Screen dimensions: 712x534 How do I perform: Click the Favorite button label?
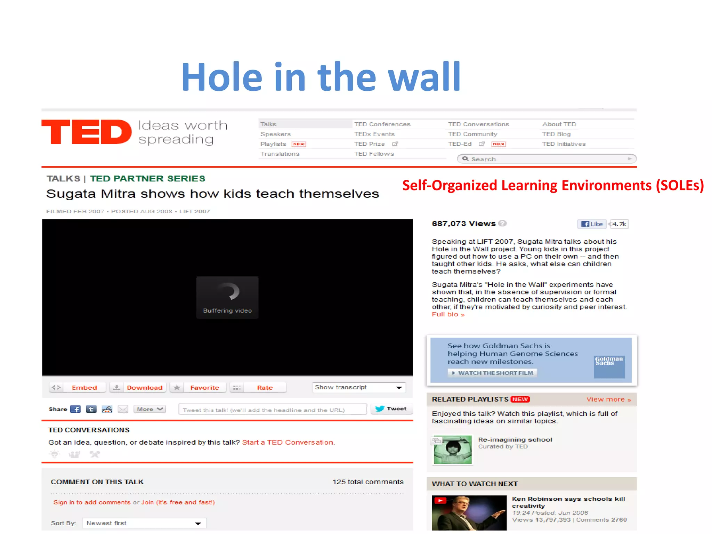[205, 388]
